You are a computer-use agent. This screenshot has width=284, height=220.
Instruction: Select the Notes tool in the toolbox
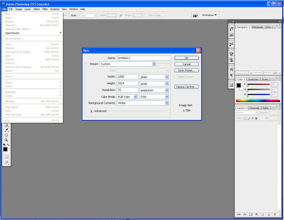pos(6,125)
